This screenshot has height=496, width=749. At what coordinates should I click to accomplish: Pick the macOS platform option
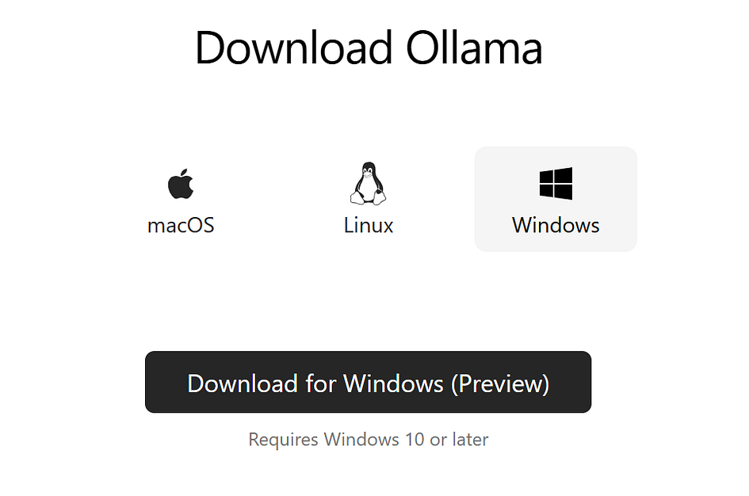181,199
